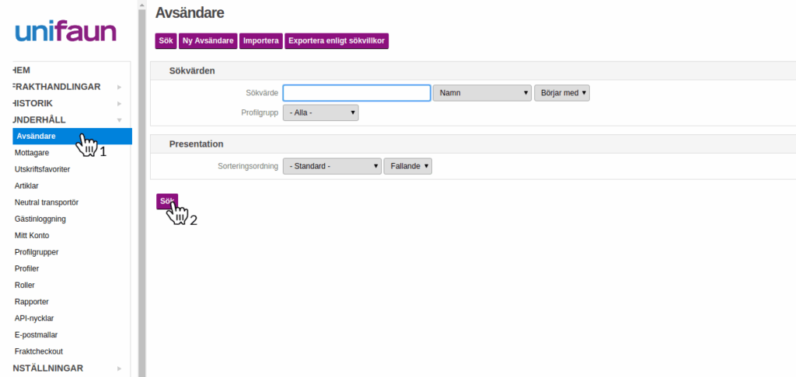Go to Artiklar in sidebar
796x377 pixels.
click(26, 186)
